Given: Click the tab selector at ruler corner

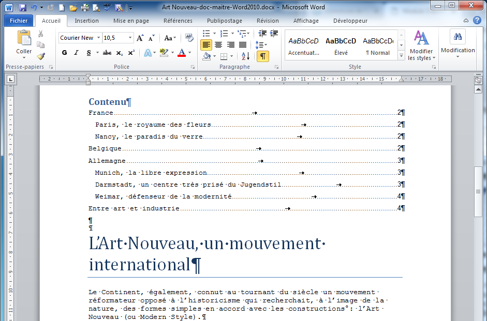Looking at the screenshot, I should click(11, 80).
